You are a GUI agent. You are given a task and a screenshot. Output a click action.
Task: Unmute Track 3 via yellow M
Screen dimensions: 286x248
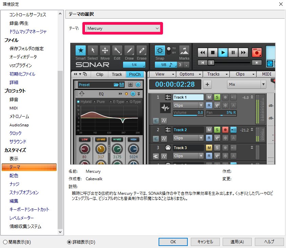[209, 148]
